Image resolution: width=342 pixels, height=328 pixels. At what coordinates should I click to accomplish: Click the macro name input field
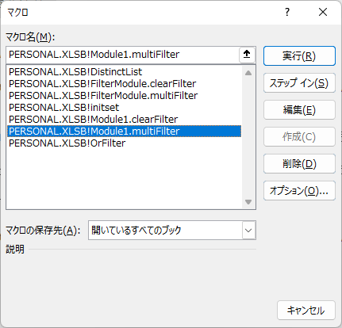(x=123, y=55)
